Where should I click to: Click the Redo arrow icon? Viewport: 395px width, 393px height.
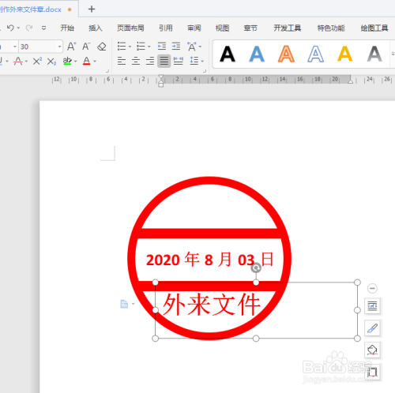pyautogui.click(x=29, y=28)
